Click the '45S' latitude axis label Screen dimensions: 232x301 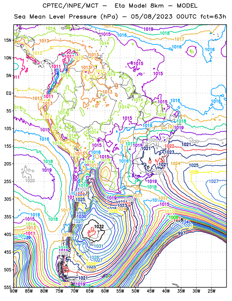[8, 252]
